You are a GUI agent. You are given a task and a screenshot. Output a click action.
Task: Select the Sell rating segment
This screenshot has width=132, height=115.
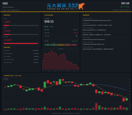point(67,45)
